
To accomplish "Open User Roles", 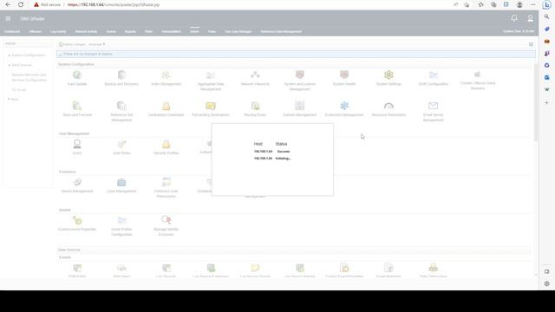I will pyautogui.click(x=121, y=144).
